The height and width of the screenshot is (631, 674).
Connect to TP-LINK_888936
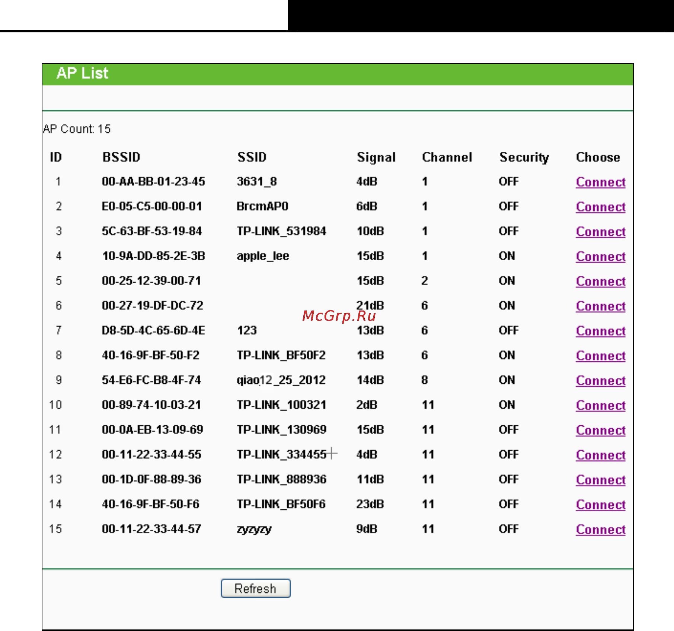pos(601,480)
